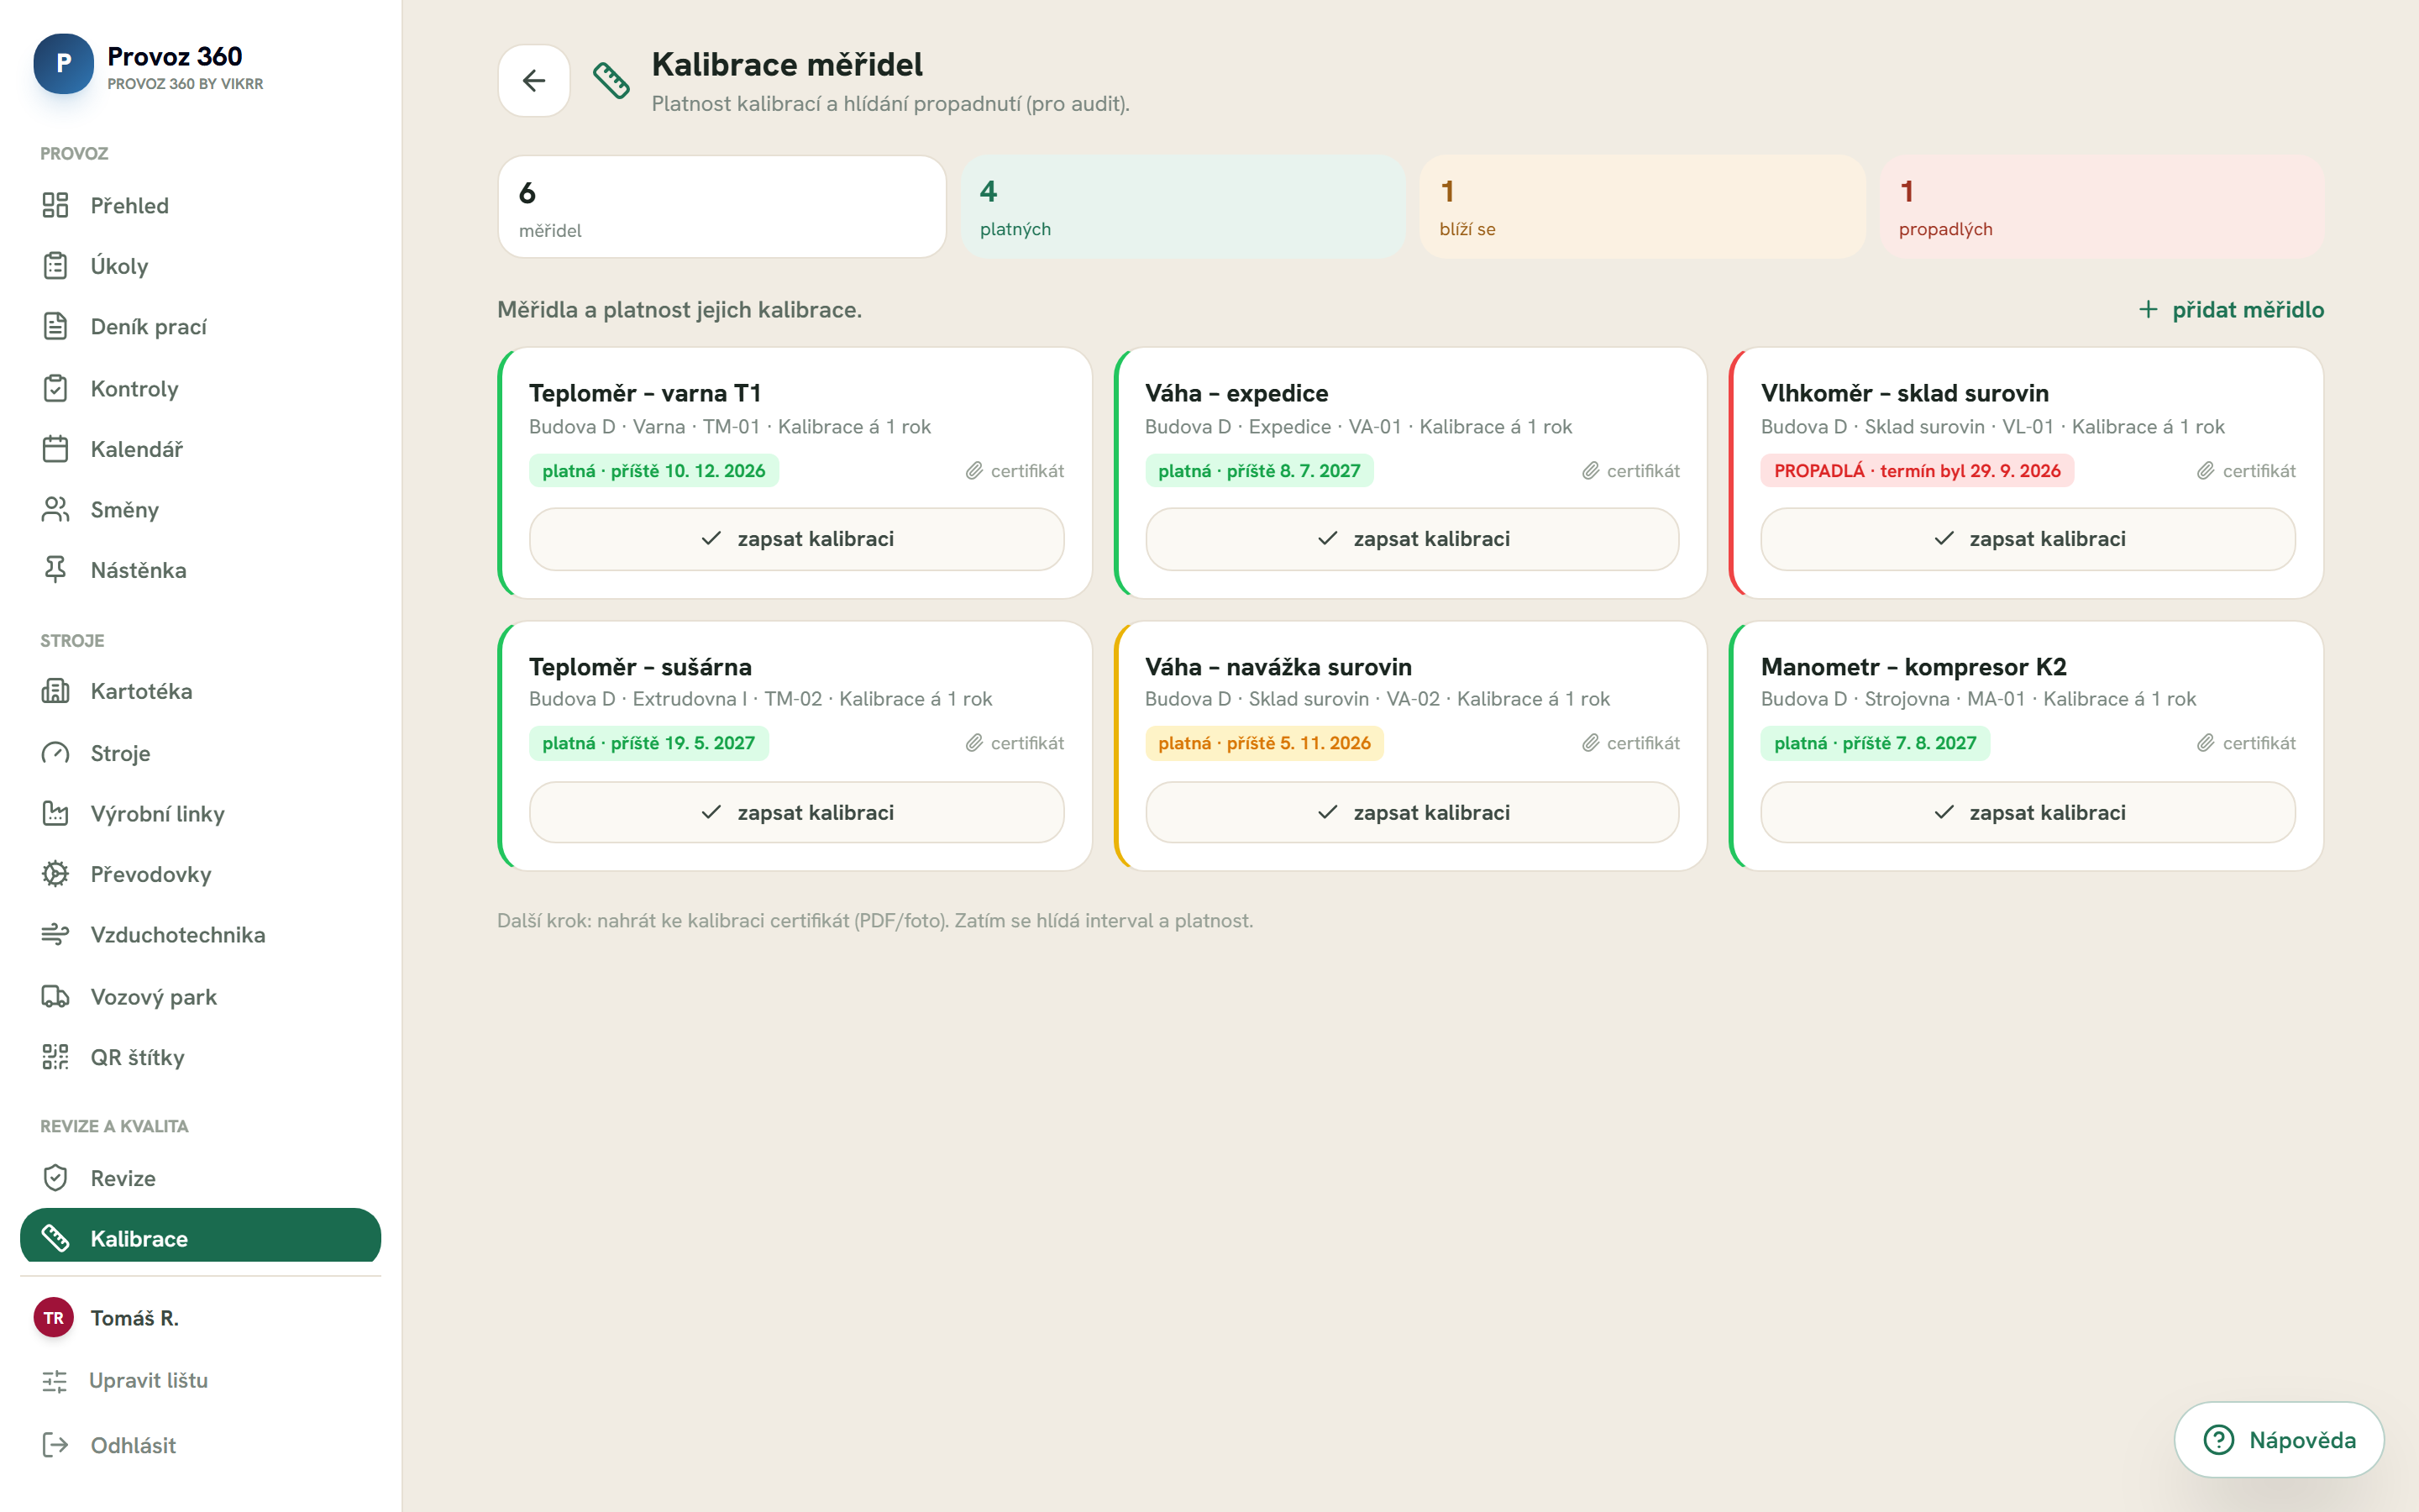Open Stroje gauge icon
Image resolution: width=2419 pixels, height=1512 pixels.
(x=55, y=753)
